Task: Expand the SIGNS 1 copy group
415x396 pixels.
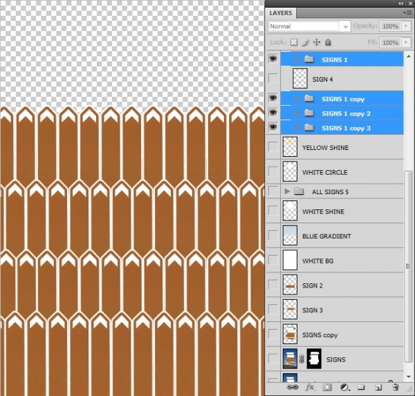Action: click(x=297, y=99)
